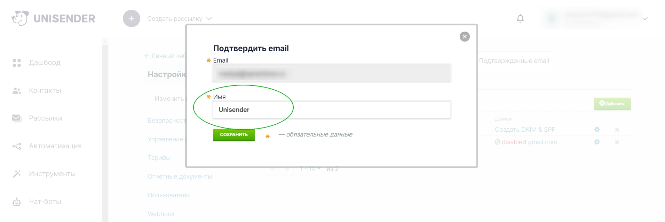Open Инструменты in the sidebar
Viewport: 665px width, 222px height.
52,174
